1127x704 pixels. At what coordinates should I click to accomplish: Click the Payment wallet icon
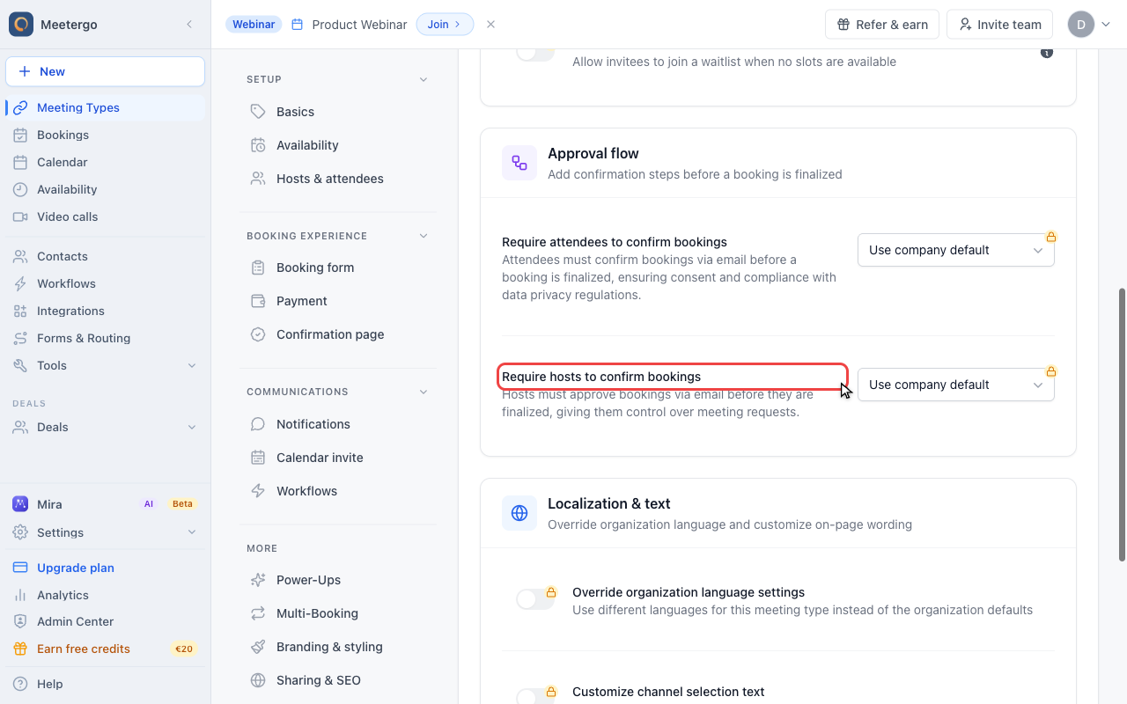point(258,301)
